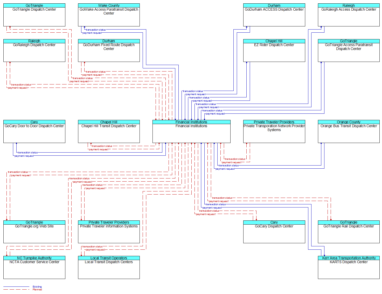Select the GoRaleigh Dispatch Center box

[34, 51]
